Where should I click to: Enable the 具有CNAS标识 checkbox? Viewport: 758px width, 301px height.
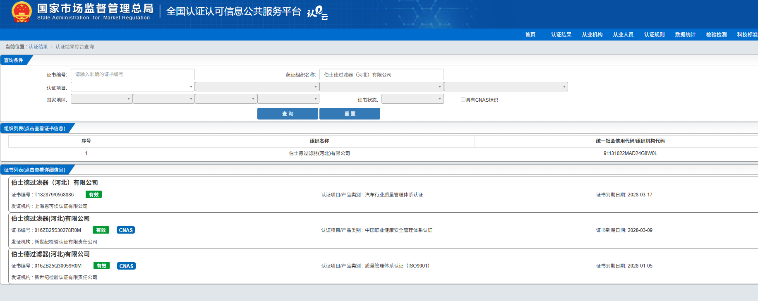point(463,100)
